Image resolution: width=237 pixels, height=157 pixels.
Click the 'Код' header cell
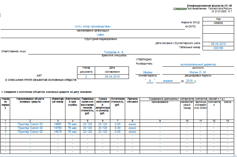click(218, 19)
